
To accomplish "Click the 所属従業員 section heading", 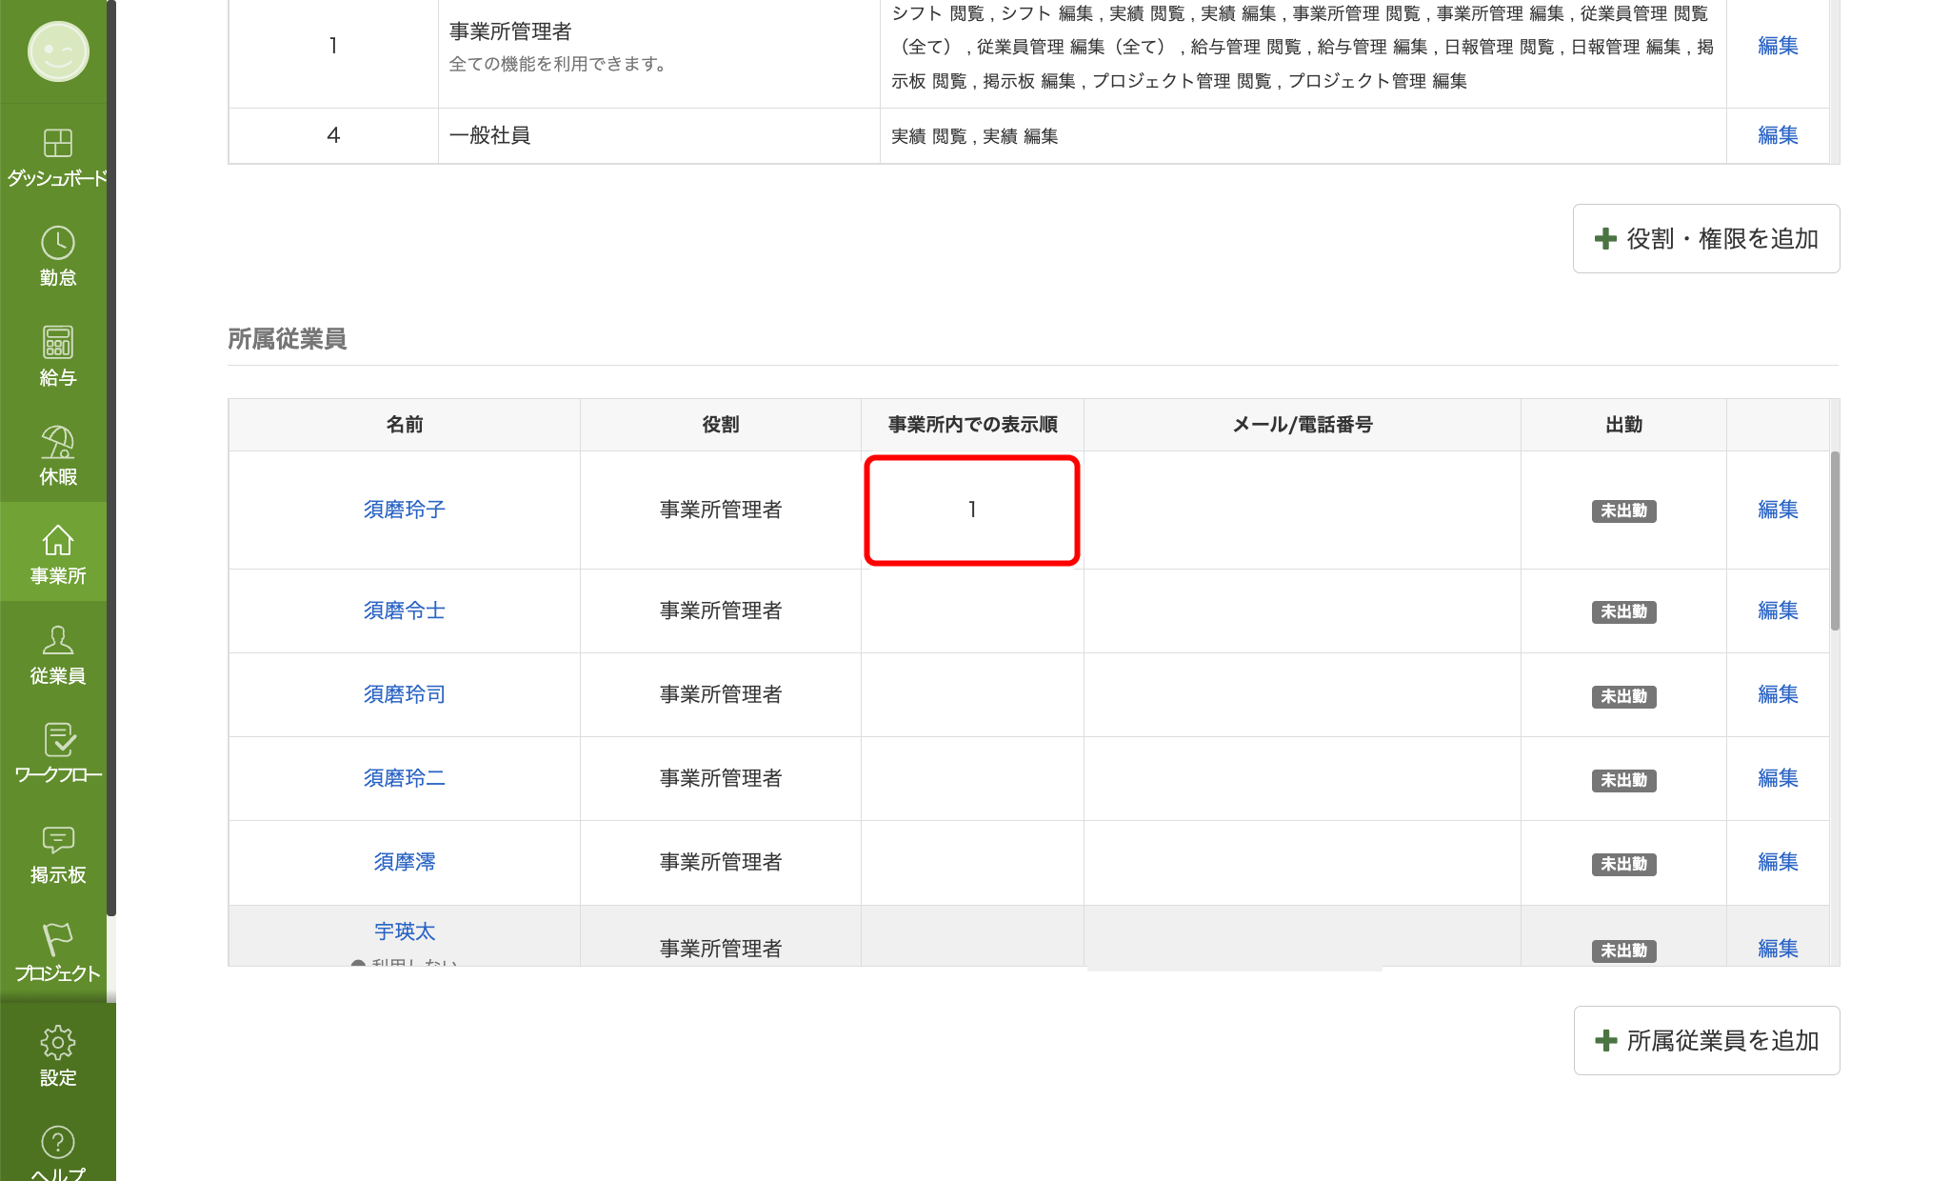I will 287,339.
